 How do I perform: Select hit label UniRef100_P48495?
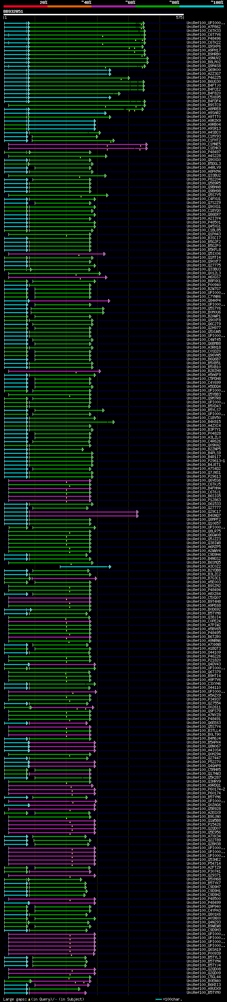(204, 633)
